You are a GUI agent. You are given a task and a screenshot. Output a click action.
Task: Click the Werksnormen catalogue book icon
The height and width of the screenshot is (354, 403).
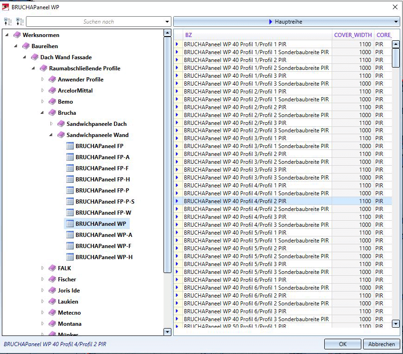(x=17, y=35)
